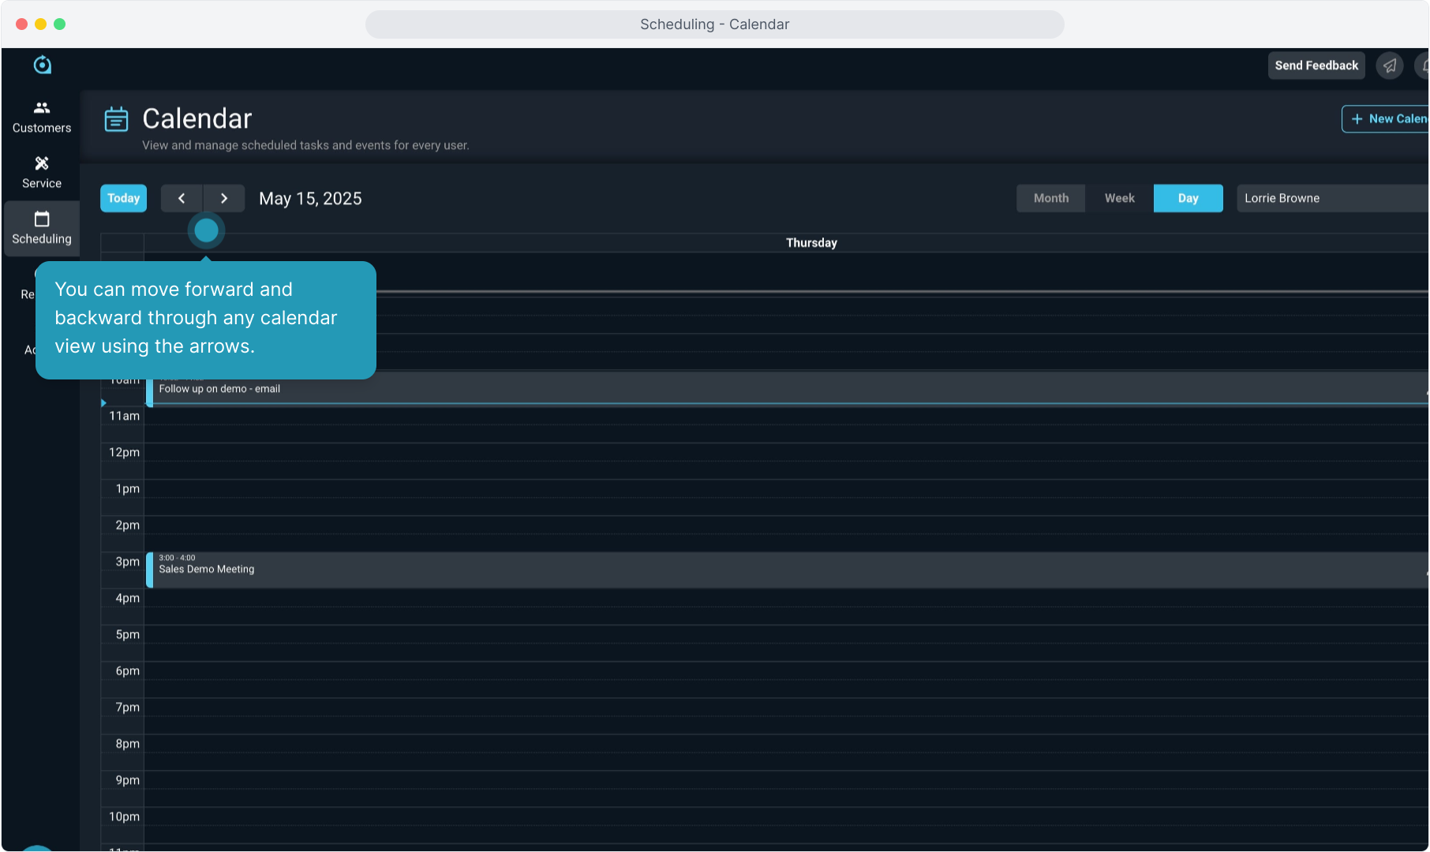The width and height of the screenshot is (1430, 852).
Task: Switch to Week view
Action: 1119,199
